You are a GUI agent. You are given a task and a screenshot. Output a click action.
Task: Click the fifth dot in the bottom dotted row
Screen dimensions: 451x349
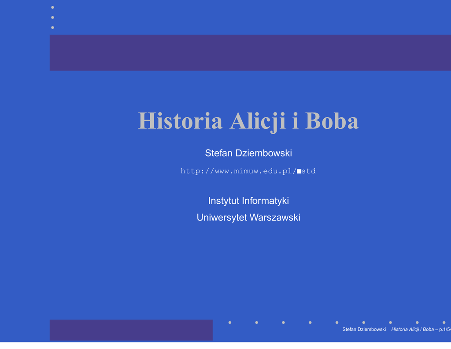[337, 323]
